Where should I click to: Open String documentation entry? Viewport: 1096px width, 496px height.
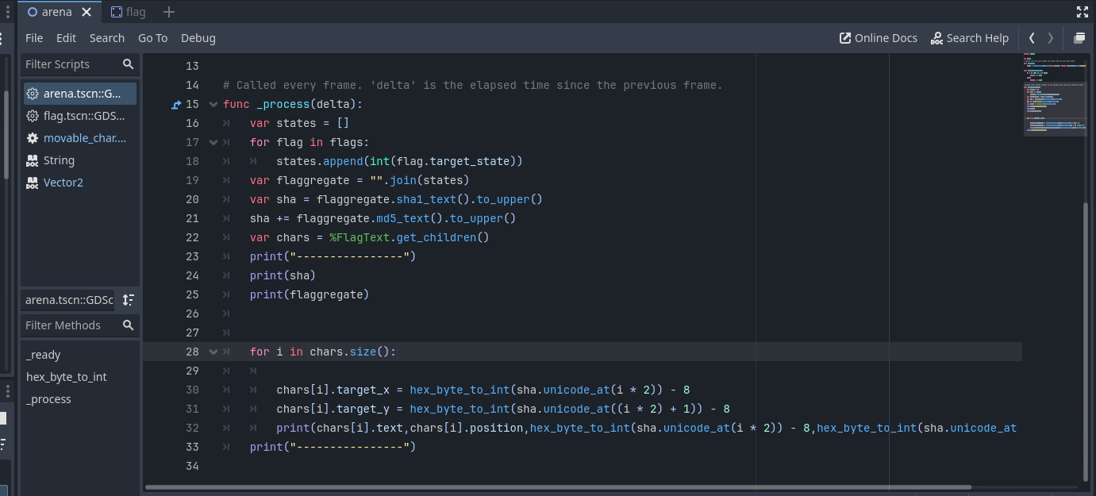(x=79, y=160)
